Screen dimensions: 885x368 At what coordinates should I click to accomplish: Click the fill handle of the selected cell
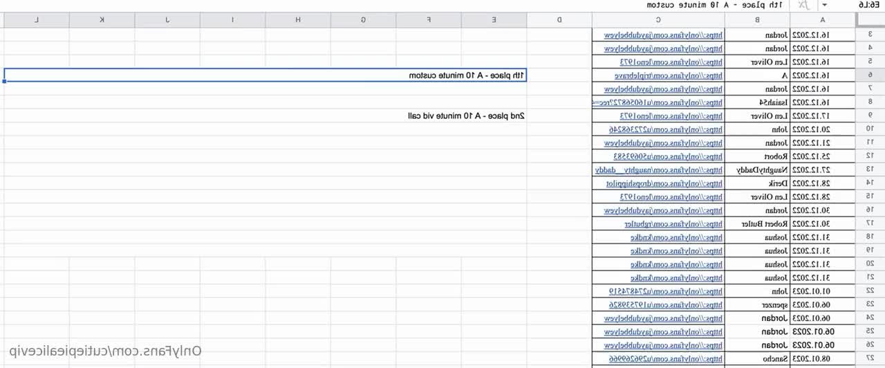click(x=5, y=82)
